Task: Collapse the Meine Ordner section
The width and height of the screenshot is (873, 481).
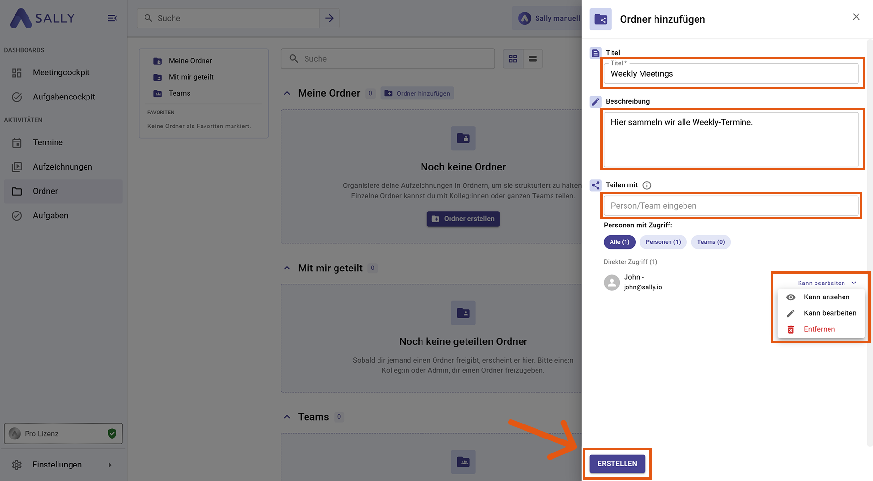Action: pyautogui.click(x=287, y=93)
